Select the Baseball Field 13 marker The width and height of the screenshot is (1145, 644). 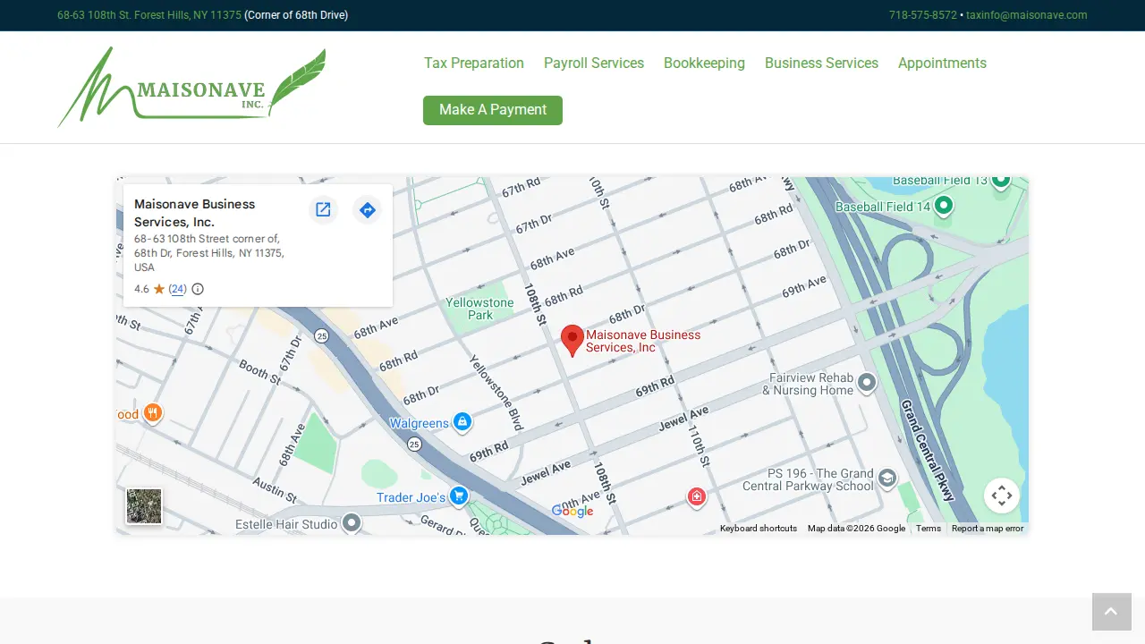[1001, 182]
